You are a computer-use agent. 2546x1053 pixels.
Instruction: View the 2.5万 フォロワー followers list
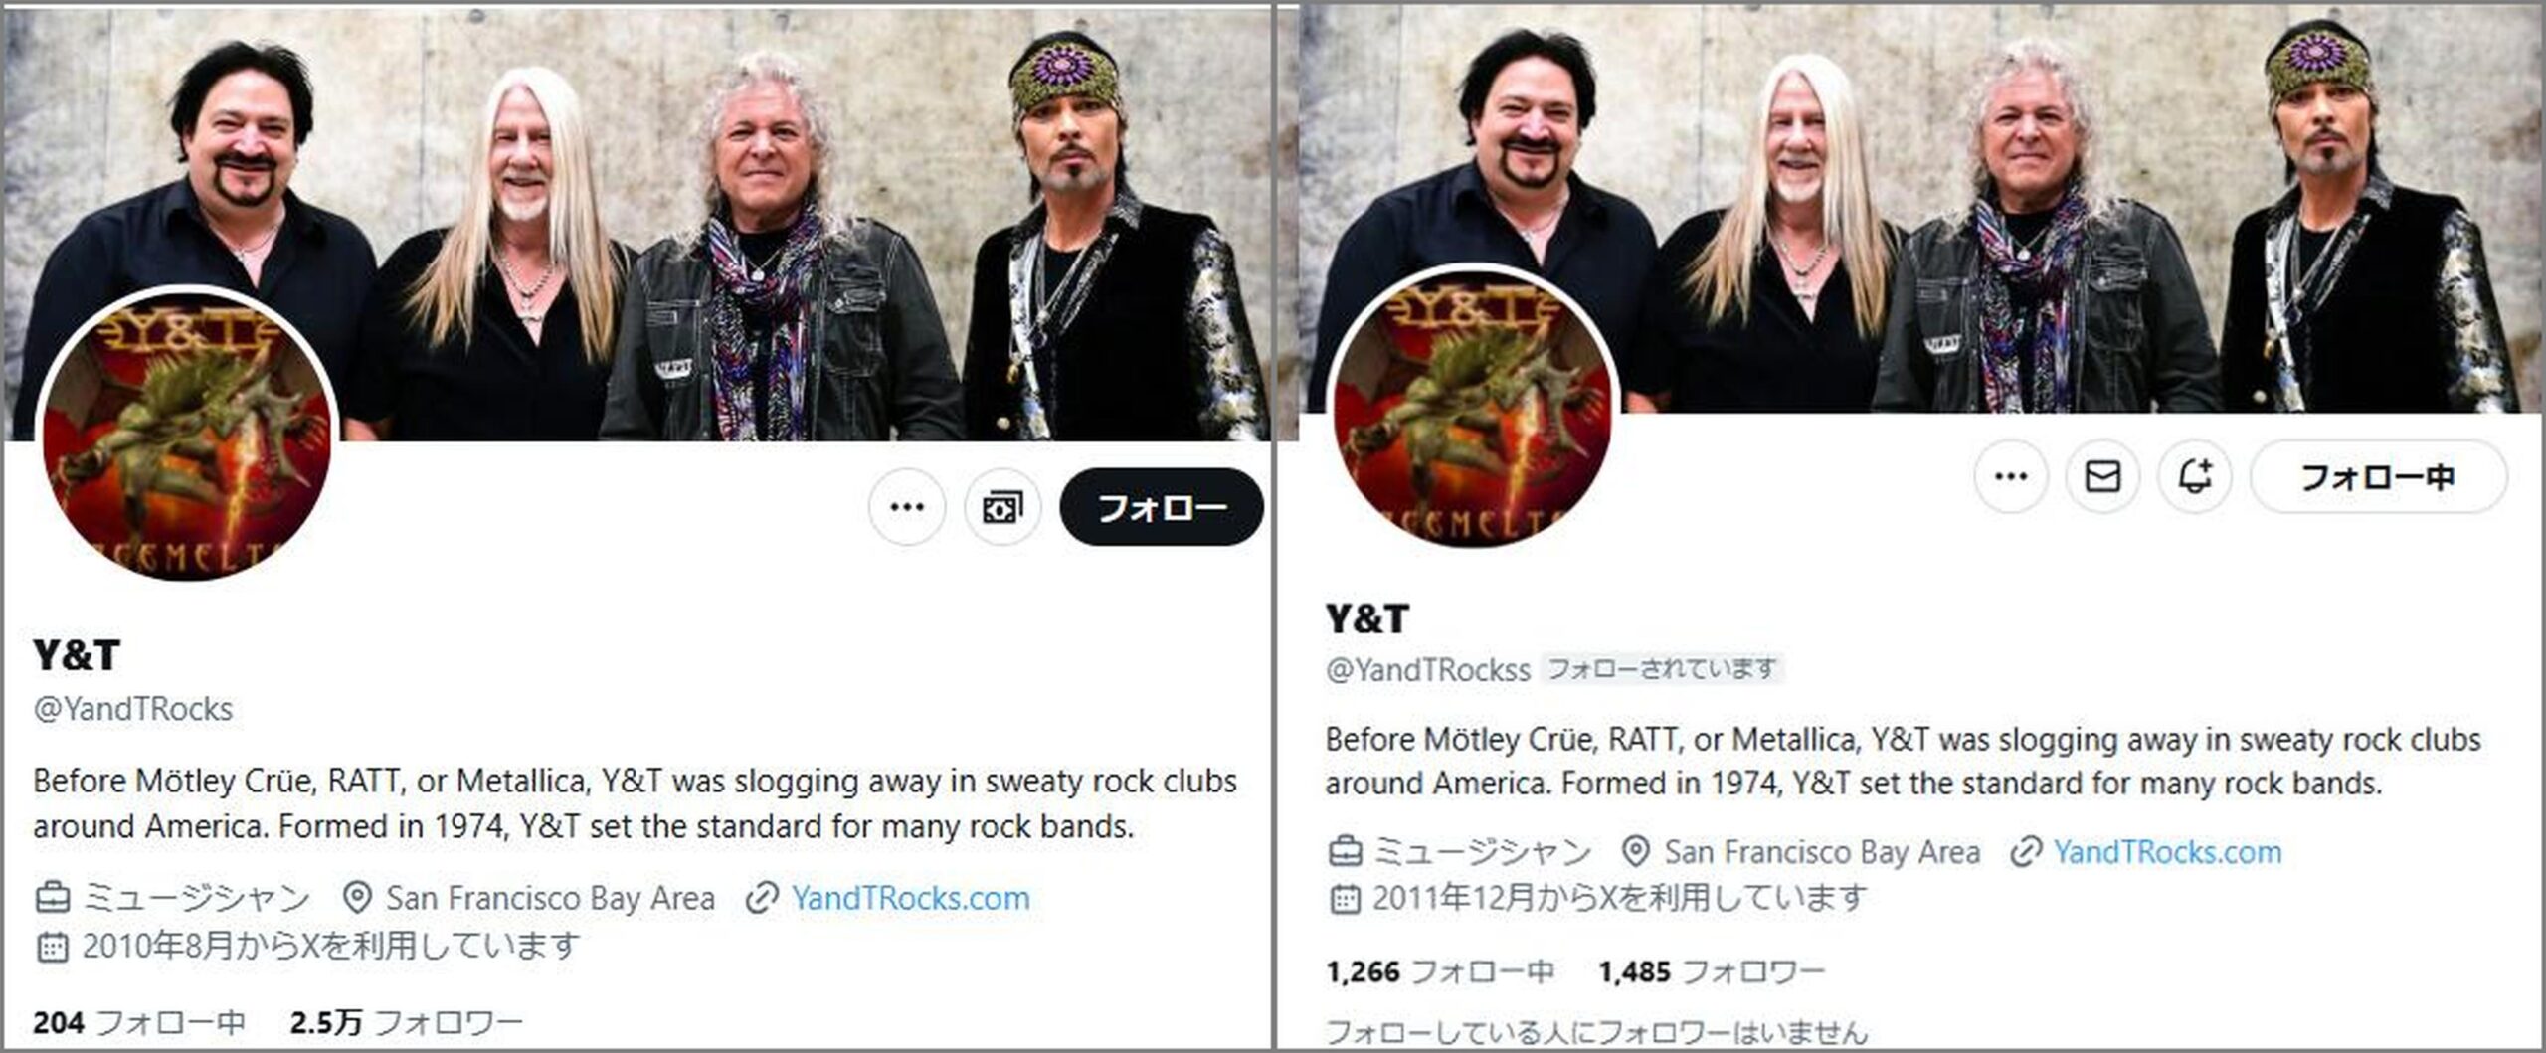pyautogui.click(x=406, y=1022)
